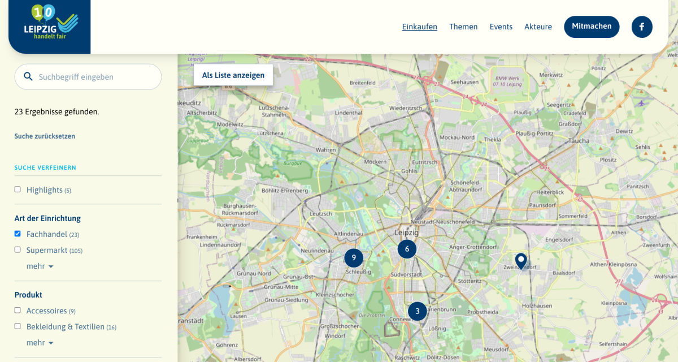This screenshot has width=678, height=362.
Task: Expand mehr under Produkt
Action: pos(40,342)
